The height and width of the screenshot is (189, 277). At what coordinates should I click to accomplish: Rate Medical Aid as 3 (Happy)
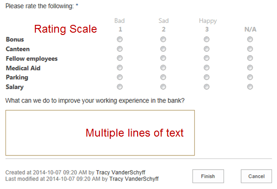pyautogui.click(x=207, y=68)
